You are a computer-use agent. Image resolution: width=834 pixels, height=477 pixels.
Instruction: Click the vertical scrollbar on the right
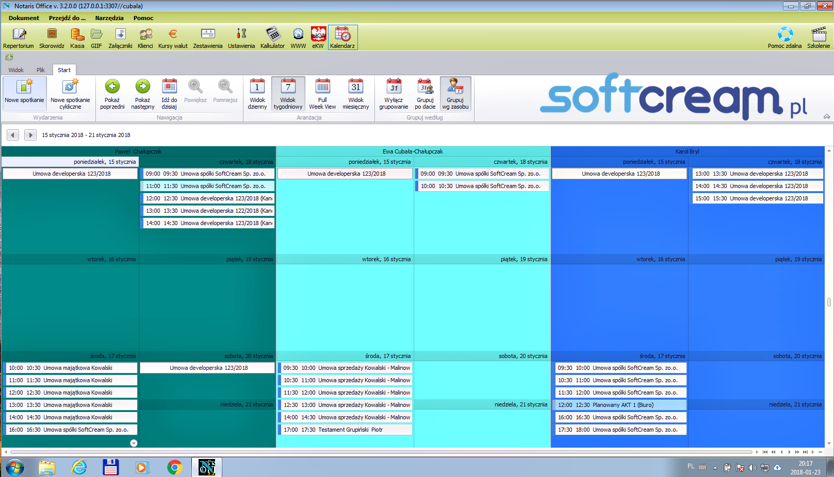[x=829, y=302]
